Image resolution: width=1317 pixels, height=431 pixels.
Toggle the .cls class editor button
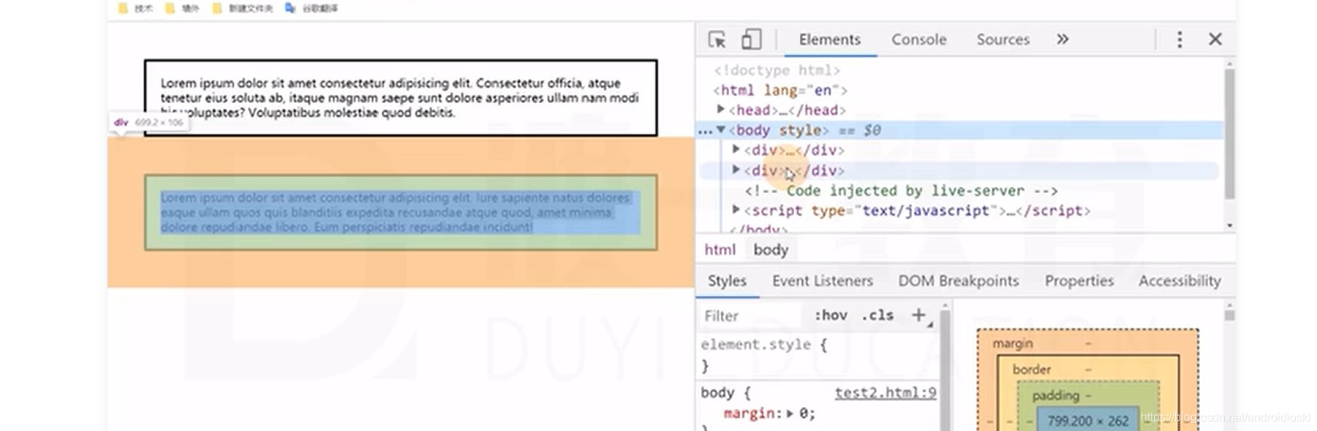point(878,316)
